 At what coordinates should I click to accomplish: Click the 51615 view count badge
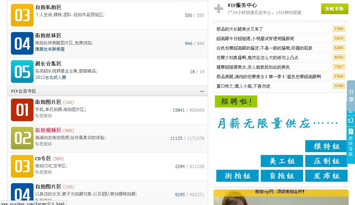pyautogui.click(x=339, y=38)
